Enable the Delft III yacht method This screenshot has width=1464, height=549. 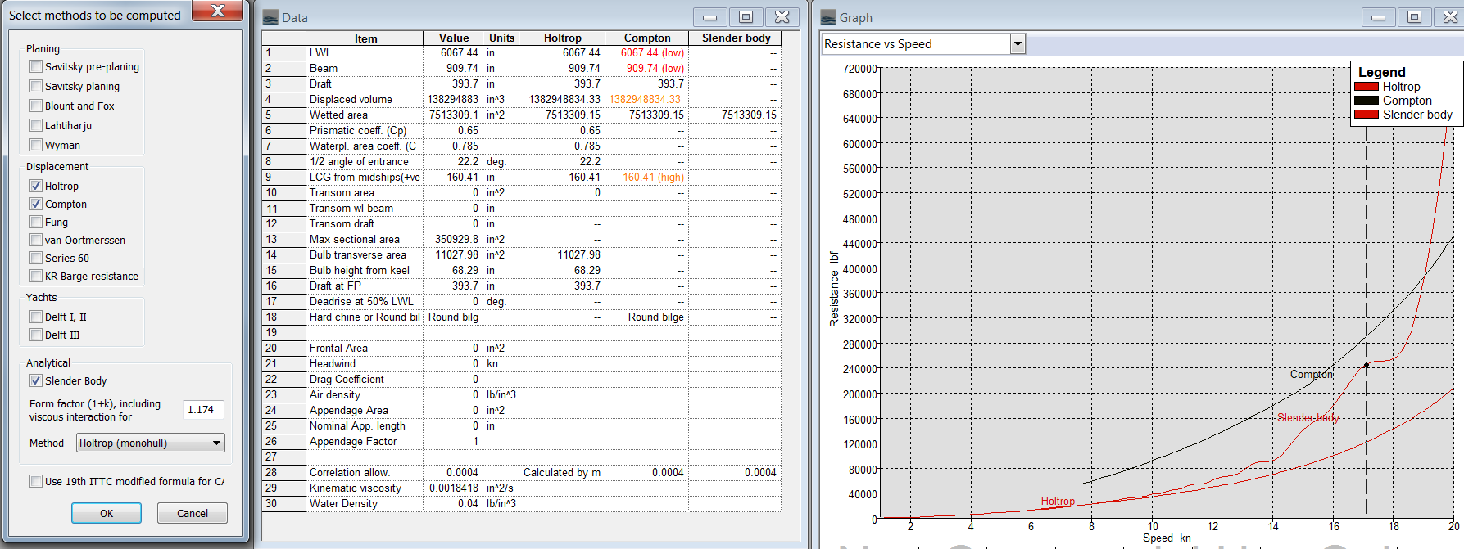[x=36, y=335]
